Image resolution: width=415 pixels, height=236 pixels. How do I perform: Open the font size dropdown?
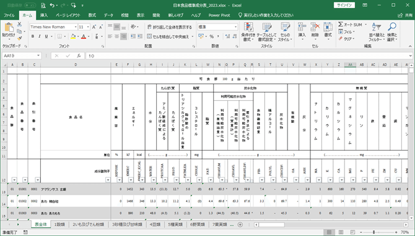click(x=88, y=27)
